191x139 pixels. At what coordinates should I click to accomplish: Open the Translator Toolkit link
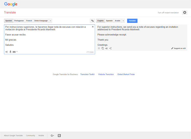pos(87,74)
